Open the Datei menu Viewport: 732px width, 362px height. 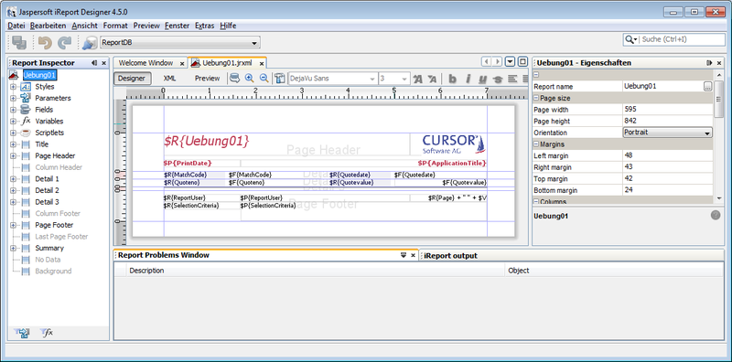pos(16,26)
